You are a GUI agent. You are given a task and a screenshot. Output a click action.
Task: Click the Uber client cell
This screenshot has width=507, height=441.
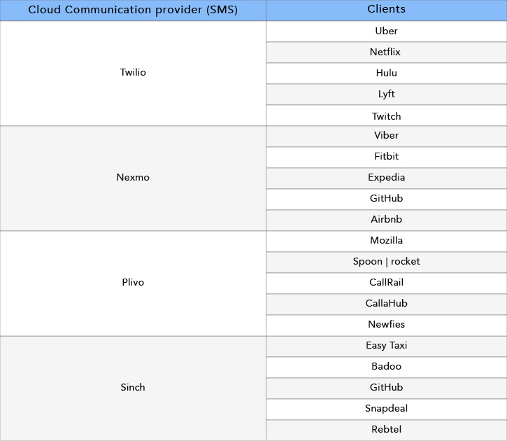click(x=387, y=31)
